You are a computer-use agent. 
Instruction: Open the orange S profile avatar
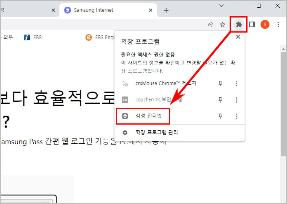point(265,24)
